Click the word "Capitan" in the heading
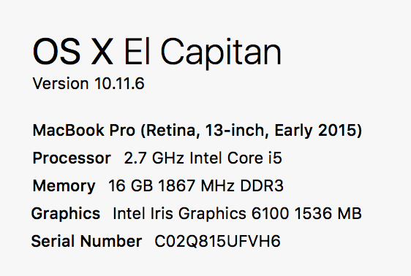 [x=221, y=54]
